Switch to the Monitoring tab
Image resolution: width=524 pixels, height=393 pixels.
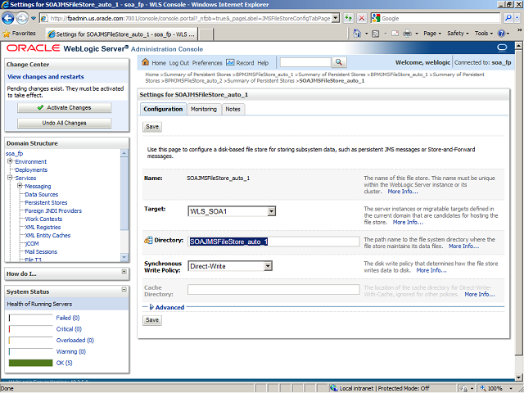[204, 109]
